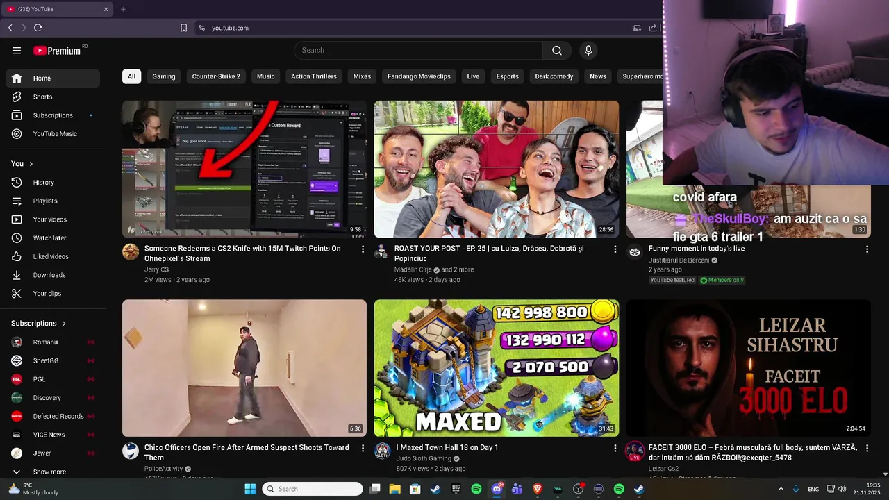
Task: Expand the You section
Action: click(x=22, y=163)
